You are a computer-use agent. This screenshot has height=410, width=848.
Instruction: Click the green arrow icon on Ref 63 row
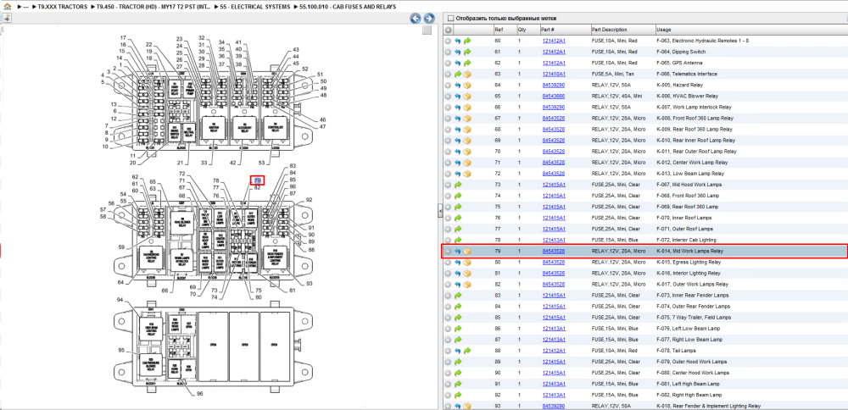click(458, 74)
